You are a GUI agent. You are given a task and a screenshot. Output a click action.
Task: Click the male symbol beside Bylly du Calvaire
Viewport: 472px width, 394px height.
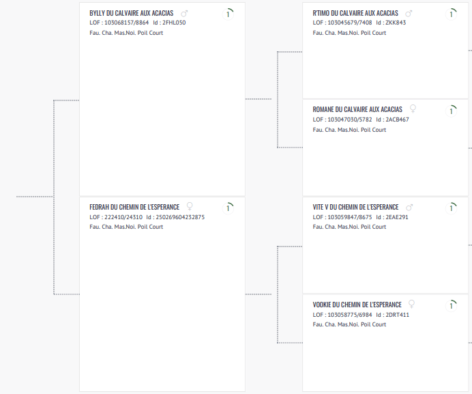pyautogui.click(x=184, y=13)
